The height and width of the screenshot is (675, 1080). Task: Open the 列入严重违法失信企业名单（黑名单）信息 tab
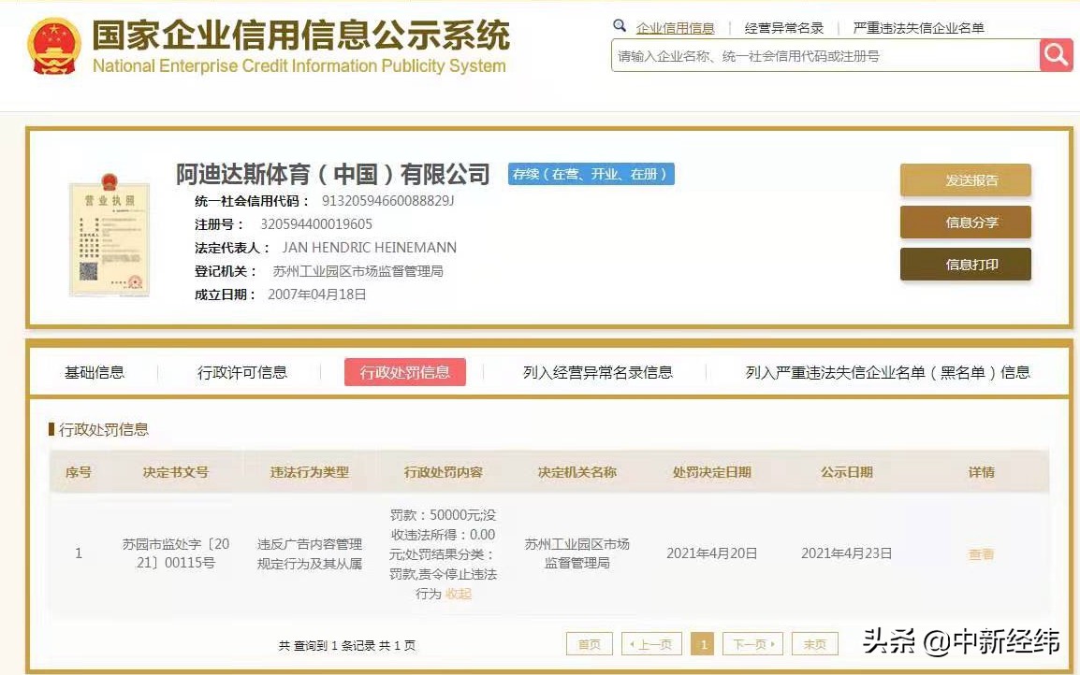coord(887,372)
